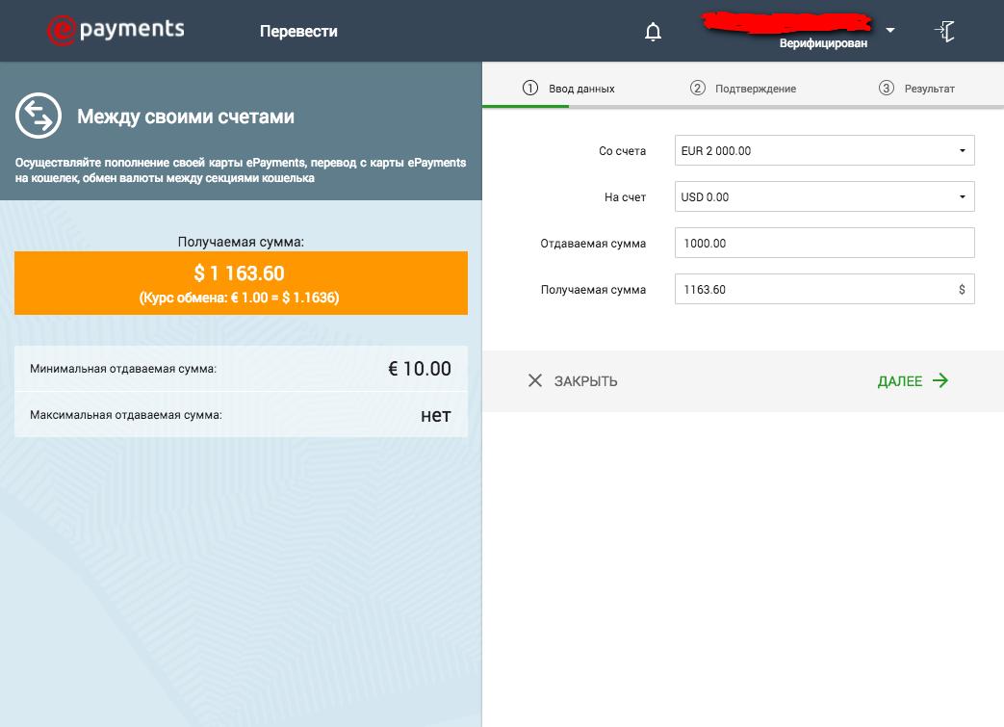
Task: Click the Отдаваемая сумма input field
Action: click(x=825, y=243)
